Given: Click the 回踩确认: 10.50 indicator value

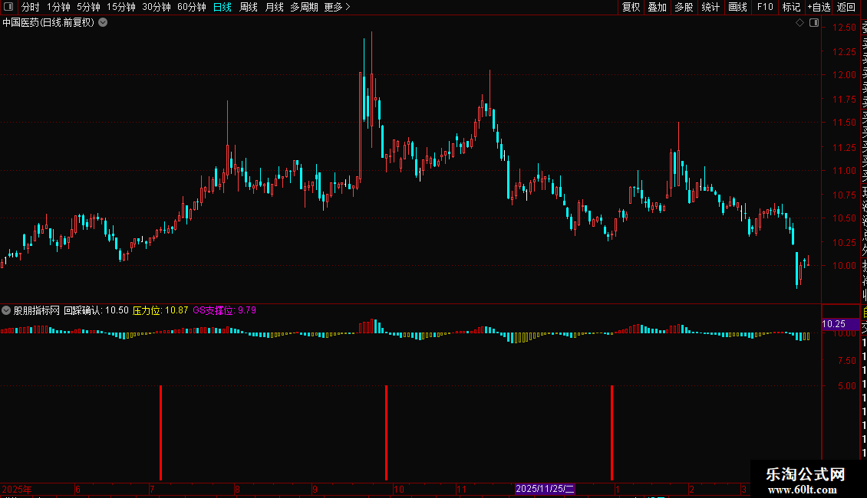Looking at the screenshot, I should click(x=96, y=310).
